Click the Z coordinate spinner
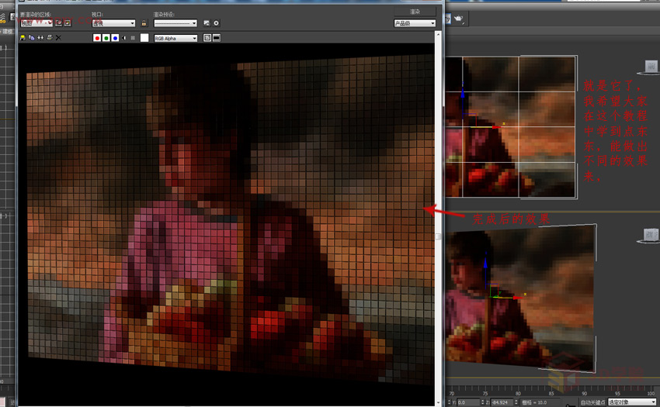This screenshot has height=407, width=660. pyautogui.click(x=516, y=402)
